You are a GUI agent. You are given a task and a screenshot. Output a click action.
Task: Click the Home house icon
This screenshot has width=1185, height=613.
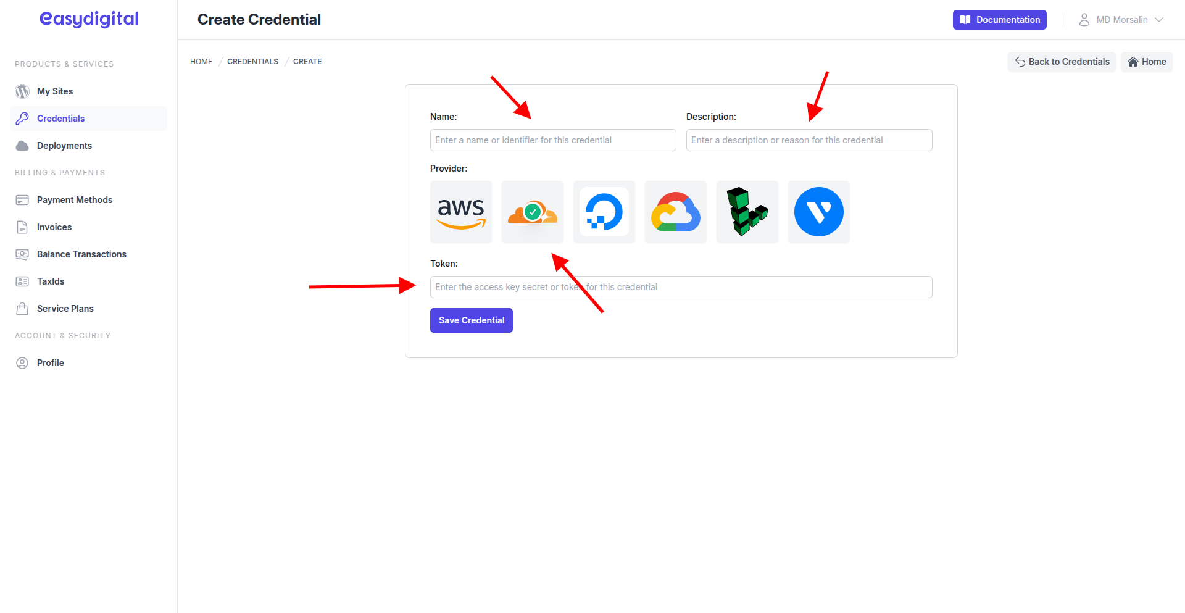click(1132, 62)
